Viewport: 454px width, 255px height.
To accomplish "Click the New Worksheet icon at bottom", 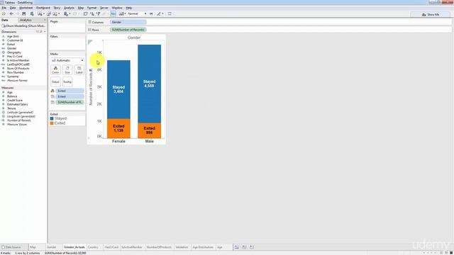I will click(x=237, y=247).
